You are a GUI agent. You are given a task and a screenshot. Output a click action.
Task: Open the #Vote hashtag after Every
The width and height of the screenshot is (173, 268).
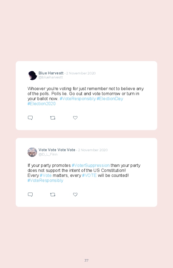[x=46, y=175]
